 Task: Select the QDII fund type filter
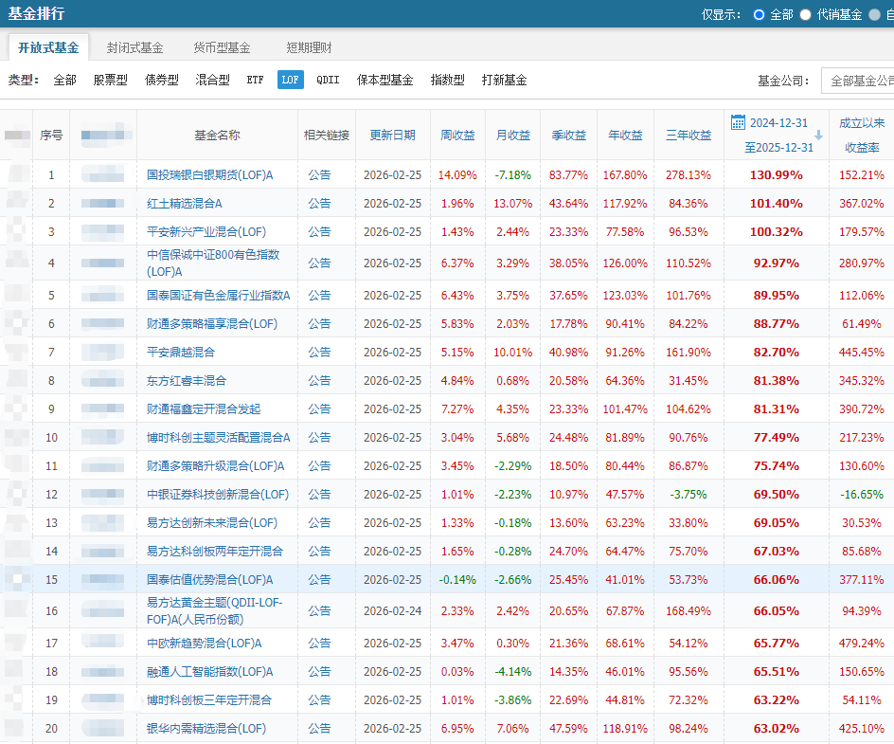point(328,80)
